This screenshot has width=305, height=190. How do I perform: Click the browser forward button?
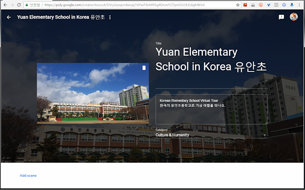tap(12, 5)
